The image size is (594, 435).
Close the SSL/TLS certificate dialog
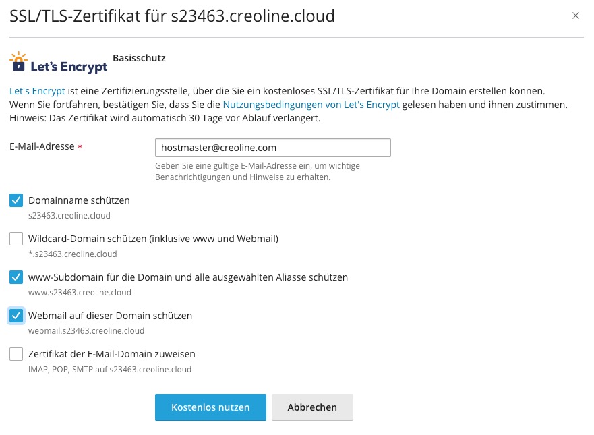(575, 16)
